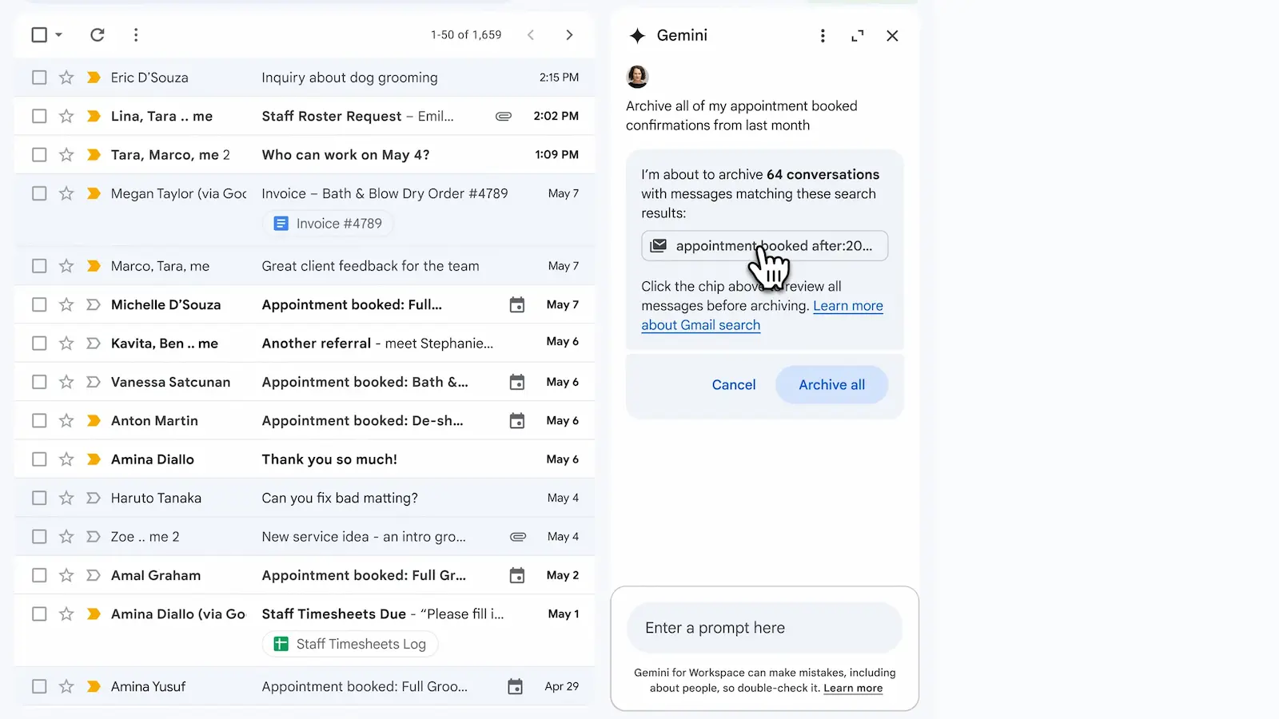Close the Gemini side panel

[893, 36]
